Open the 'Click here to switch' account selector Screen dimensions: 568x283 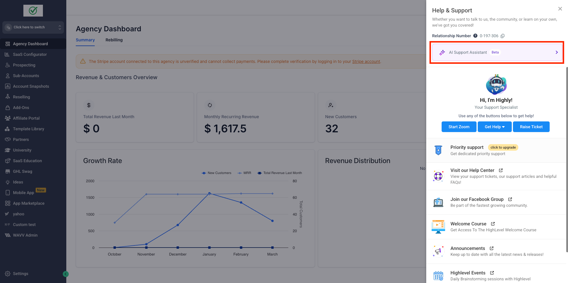tap(33, 27)
